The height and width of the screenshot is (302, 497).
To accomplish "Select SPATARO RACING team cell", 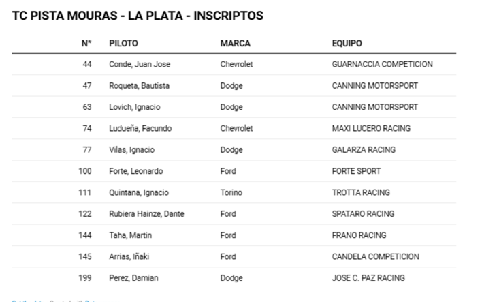I will [363, 214].
